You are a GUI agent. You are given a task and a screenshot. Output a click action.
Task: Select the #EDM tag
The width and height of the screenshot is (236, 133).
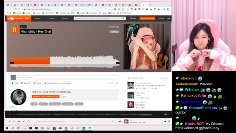tap(34, 104)
